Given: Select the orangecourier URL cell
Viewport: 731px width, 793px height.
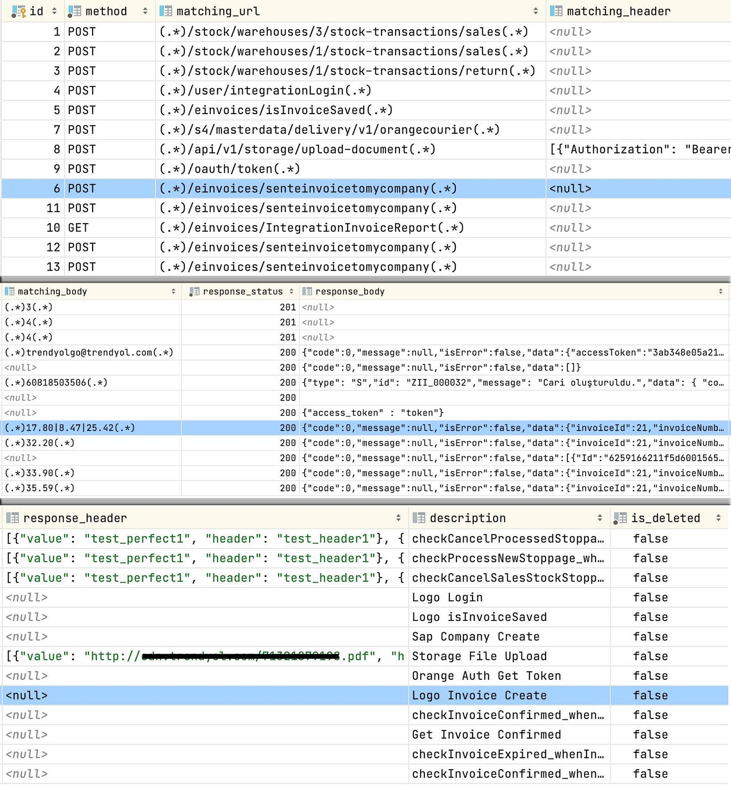Looking at the screenshot, I should [x=350, y=130].
